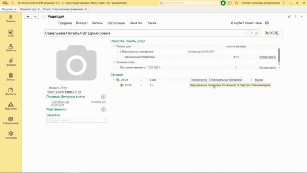Click the client photo placeholder
Screen dimensions: 307x173
[76, 63]
